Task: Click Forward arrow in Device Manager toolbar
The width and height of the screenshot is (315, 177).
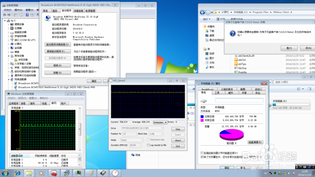Action: click(x=9, y=15)
